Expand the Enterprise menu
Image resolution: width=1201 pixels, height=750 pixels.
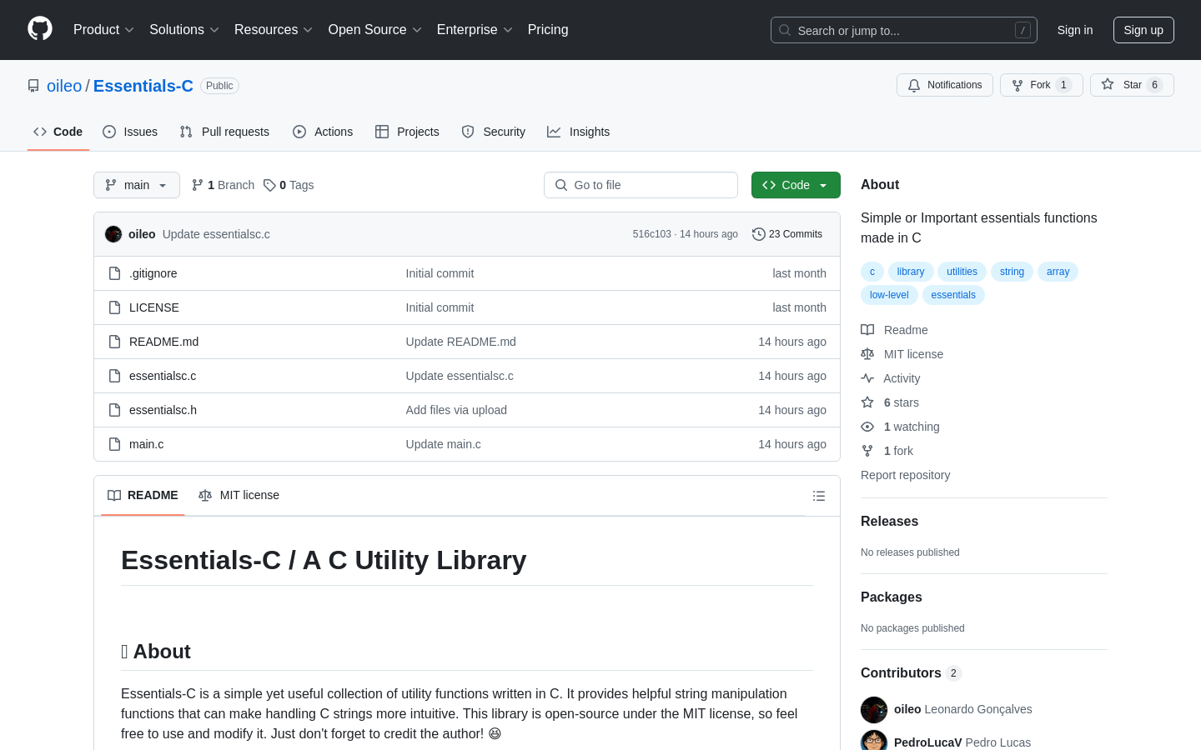click(x=475, y=30)
